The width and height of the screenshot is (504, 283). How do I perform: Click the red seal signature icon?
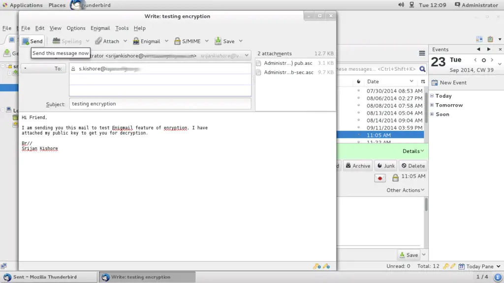pos(380,178)
